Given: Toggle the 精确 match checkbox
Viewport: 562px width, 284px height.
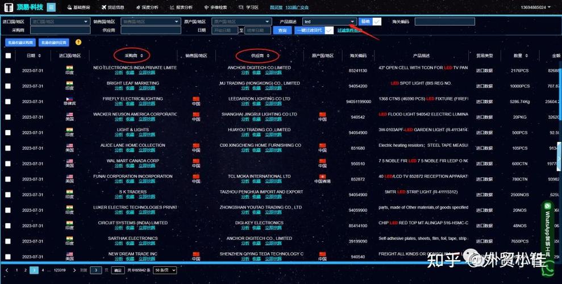Looking at the screenshot, I should (377, 22).
